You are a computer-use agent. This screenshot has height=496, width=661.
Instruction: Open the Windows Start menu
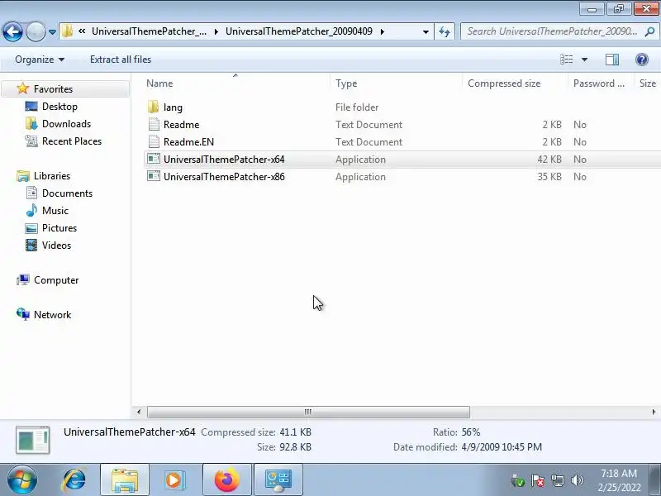pyautogui.click(x=21, y=479)
